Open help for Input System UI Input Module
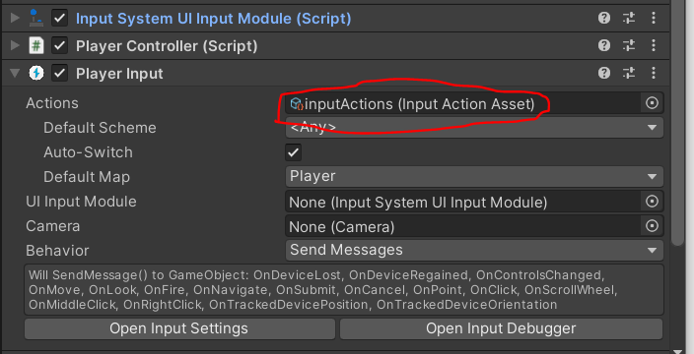694x354 pixels. 604,18
